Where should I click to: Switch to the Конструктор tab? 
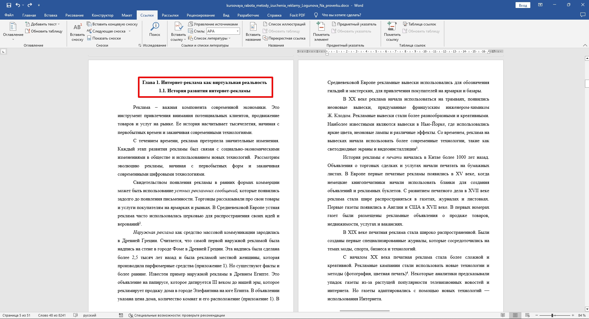pos(103,15)
